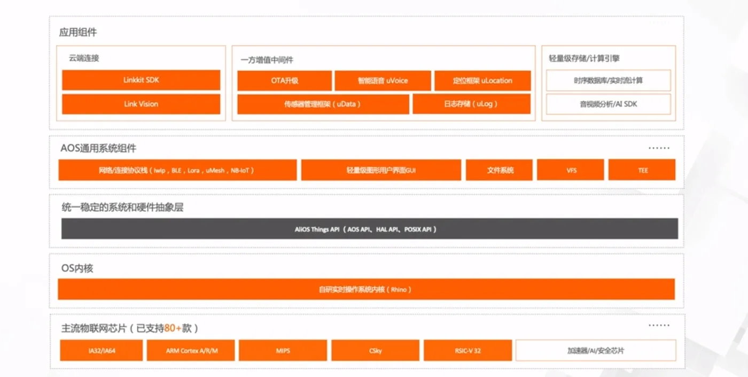Click the 云端连接 label
This screenshot has width=748, height=377.
84,58
